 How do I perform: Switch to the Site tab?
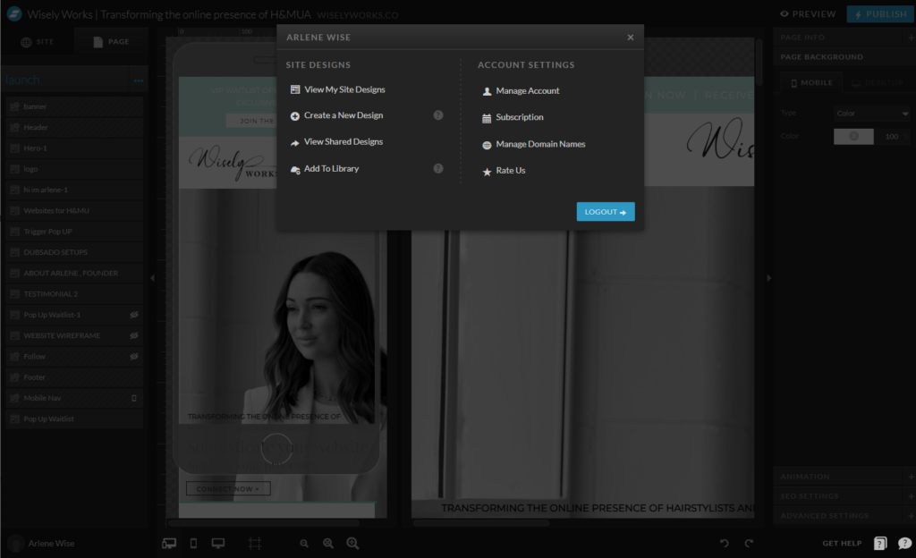38,42
